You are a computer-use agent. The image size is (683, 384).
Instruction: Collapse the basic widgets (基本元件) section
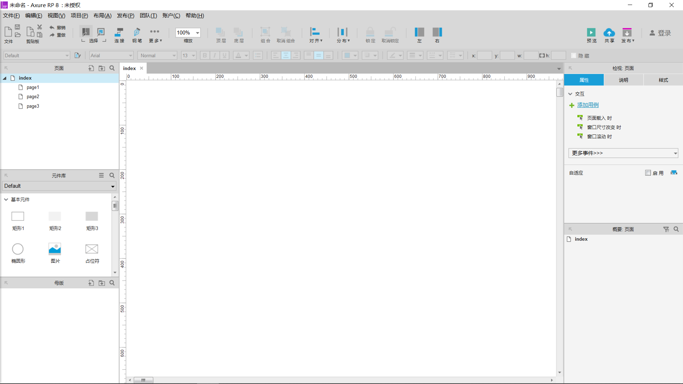click(x=6, y=199)
